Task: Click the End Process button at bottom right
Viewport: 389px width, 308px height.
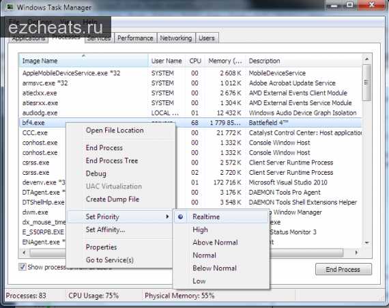Action: (x=343, y=269)
